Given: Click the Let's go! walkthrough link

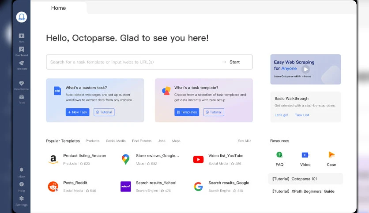Looking at the screenshot, I should 281,115.
